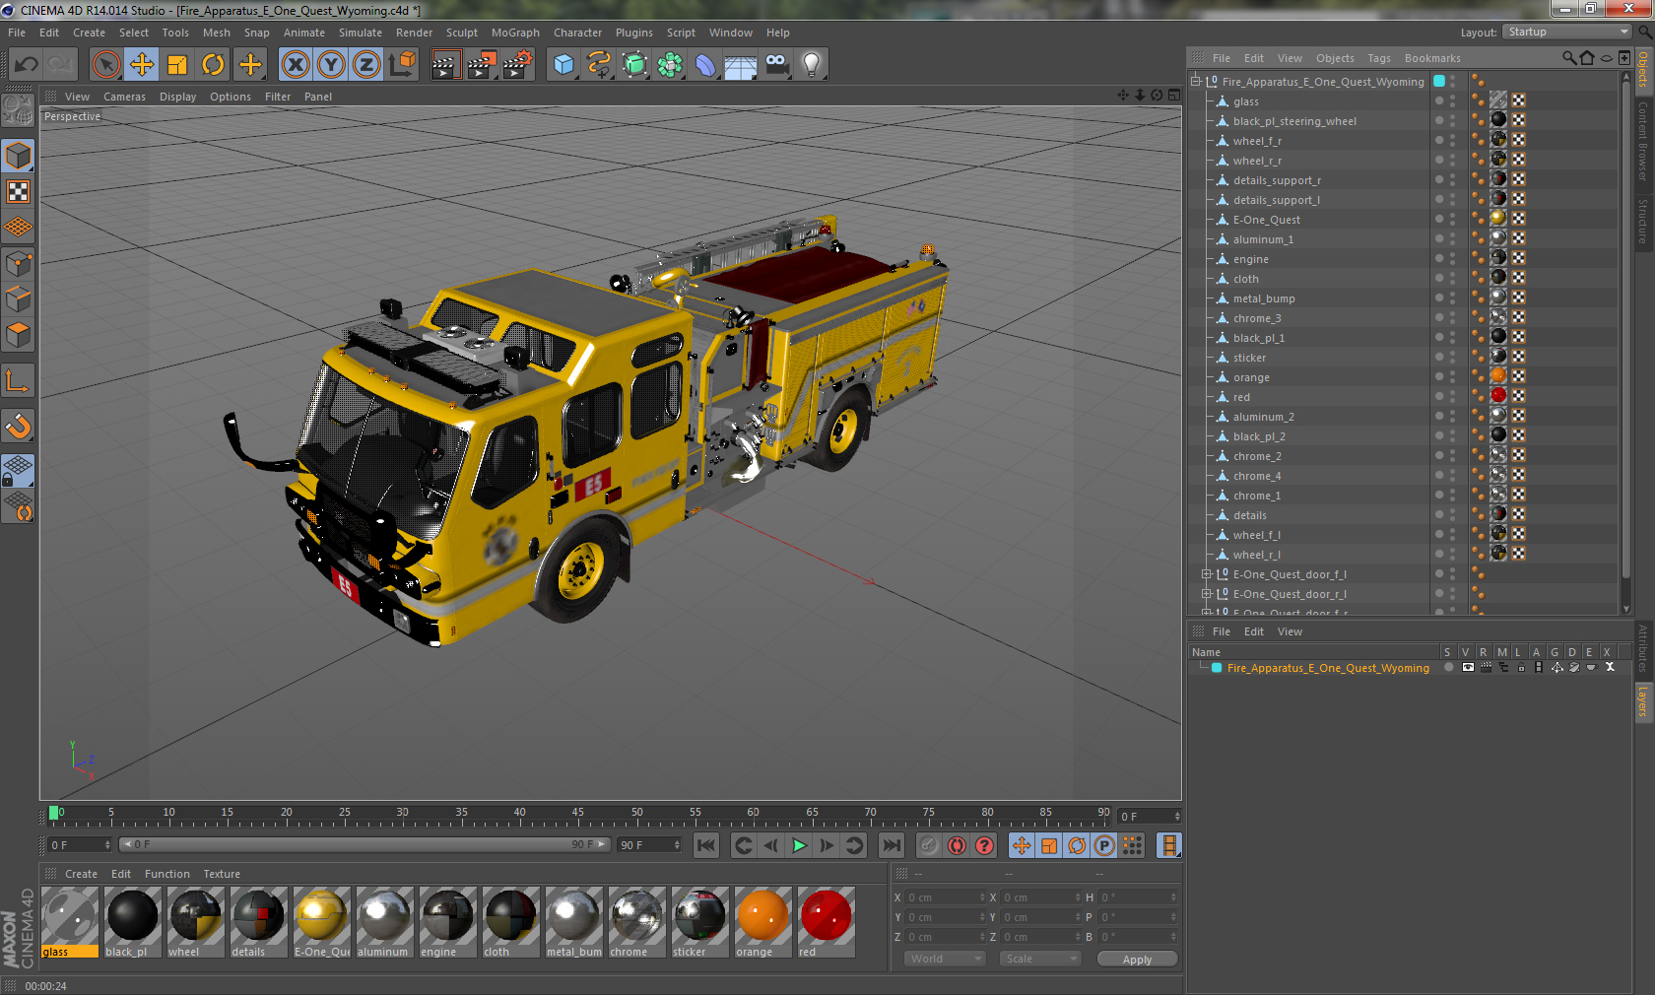Expand E-One_Quest_door_r_l object
This screenshot has width=1655, height=995.
(1206, 594)
